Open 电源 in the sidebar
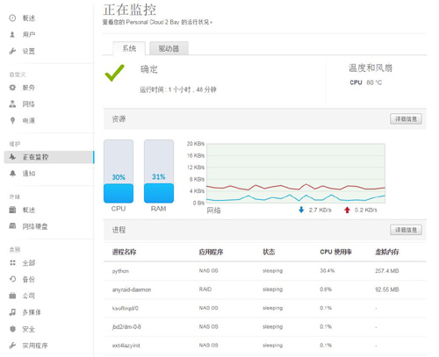The width and height of the screenshot is (439, 357). point(29,120)
